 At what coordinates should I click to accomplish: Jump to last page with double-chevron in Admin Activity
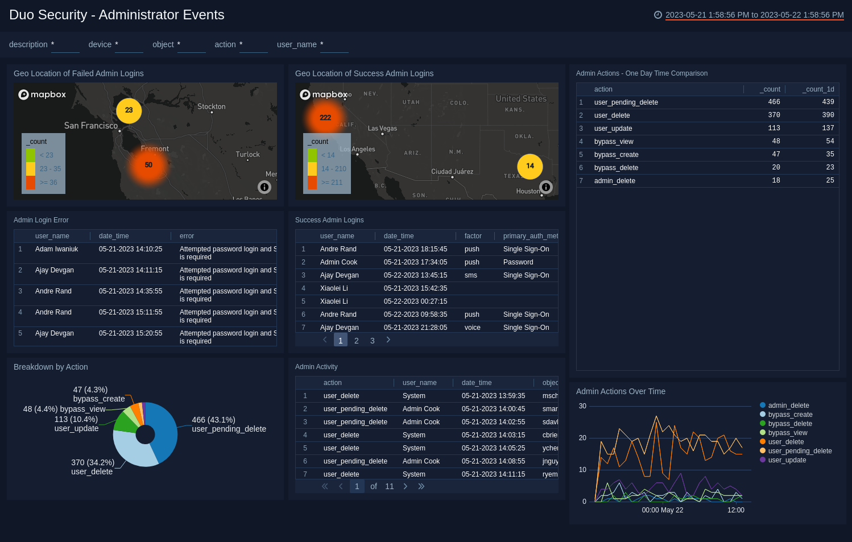coord(421,486)
